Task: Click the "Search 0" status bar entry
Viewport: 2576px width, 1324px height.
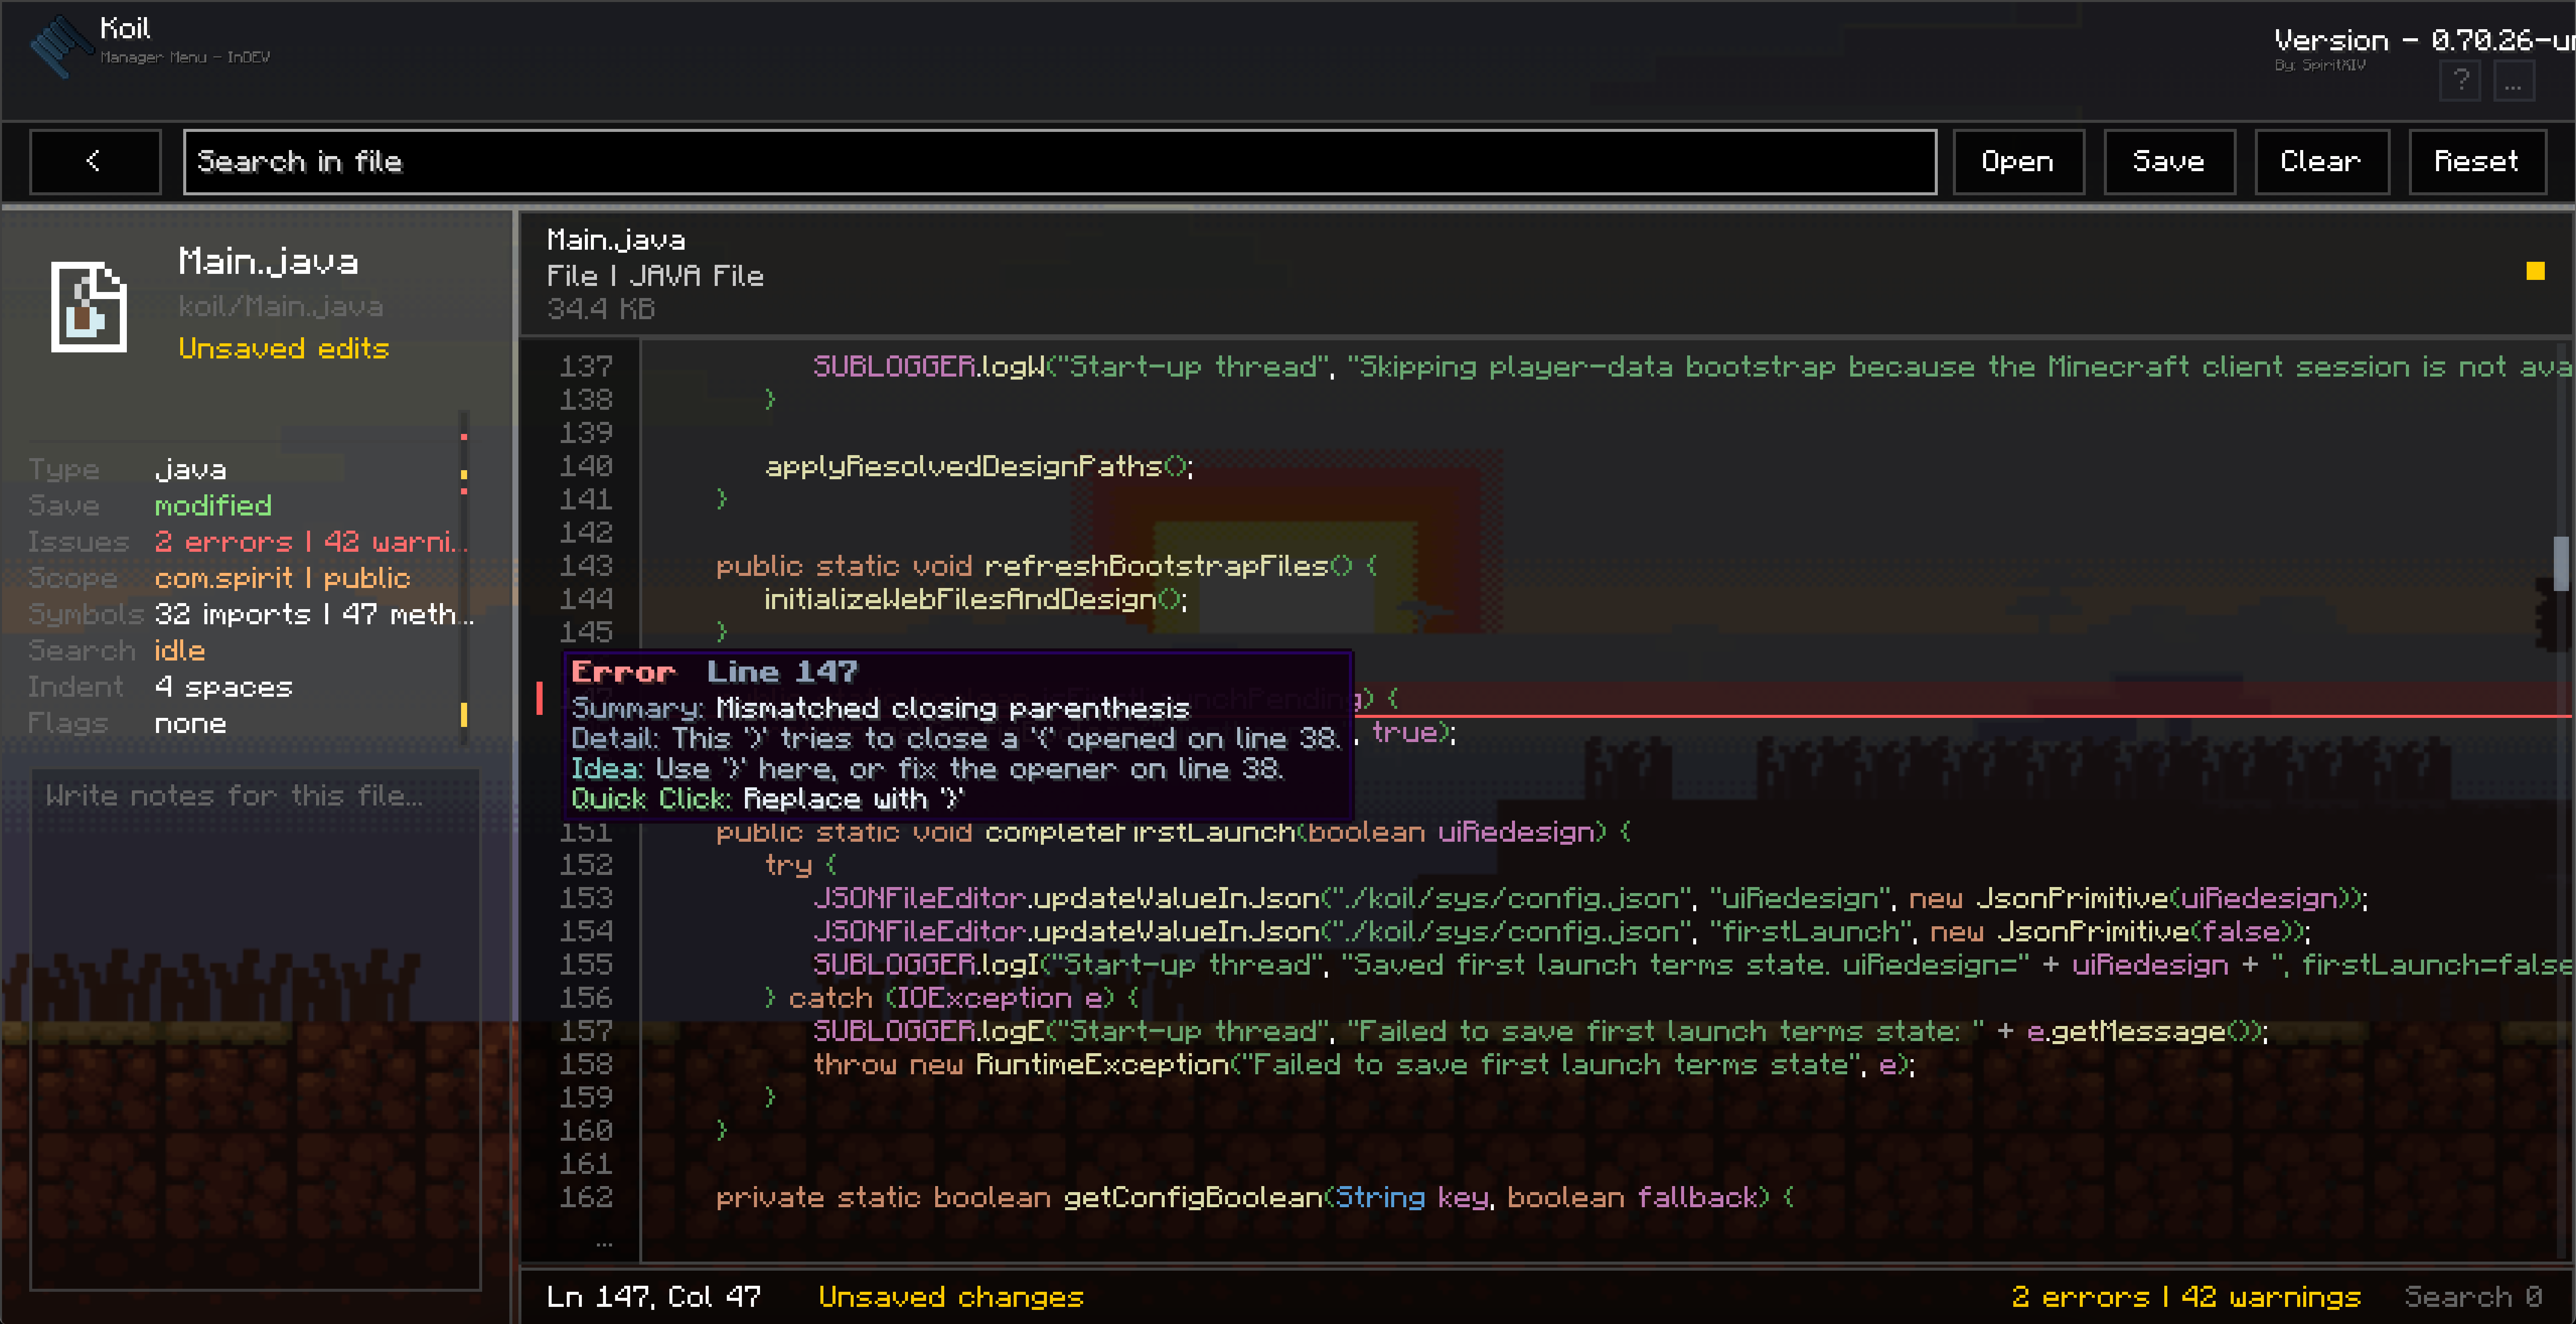Action: [2474, 1297]
